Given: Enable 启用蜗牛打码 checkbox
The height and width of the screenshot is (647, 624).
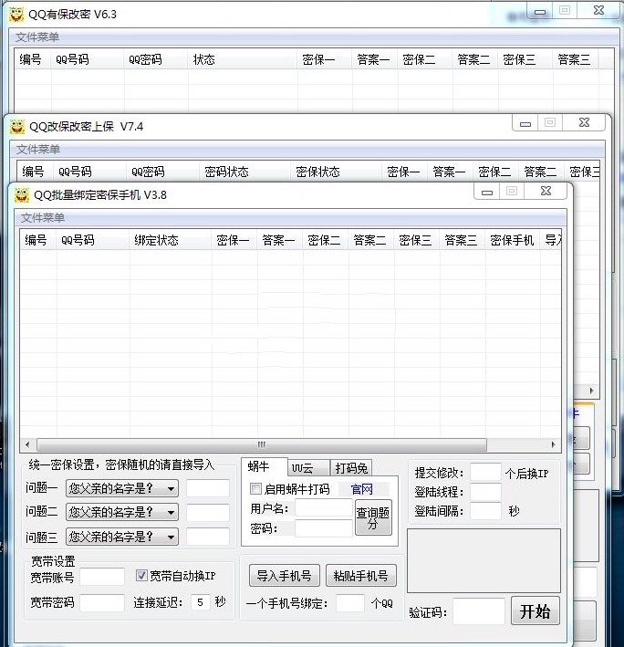Looking at the screenshot, I should tap(255, 489).
